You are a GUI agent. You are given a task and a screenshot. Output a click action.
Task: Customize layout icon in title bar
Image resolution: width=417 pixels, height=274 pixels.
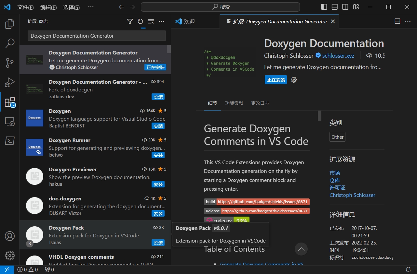[x=356, y=7]
